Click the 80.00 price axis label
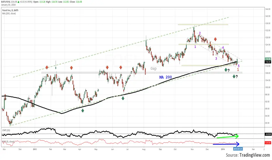The width and height of the screenshot is (272, 160). tap(267, 123)
